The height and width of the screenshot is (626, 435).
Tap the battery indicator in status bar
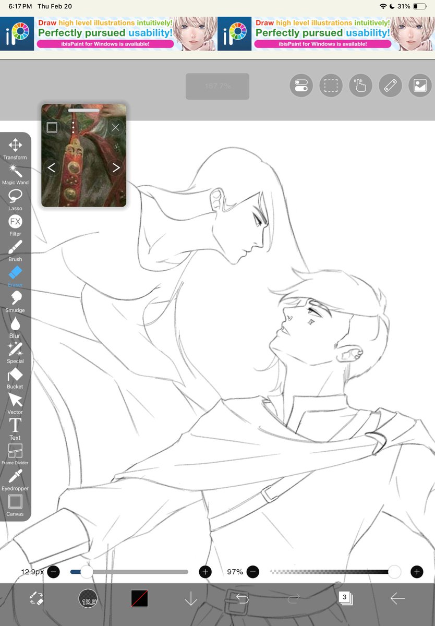coord(419,7)
